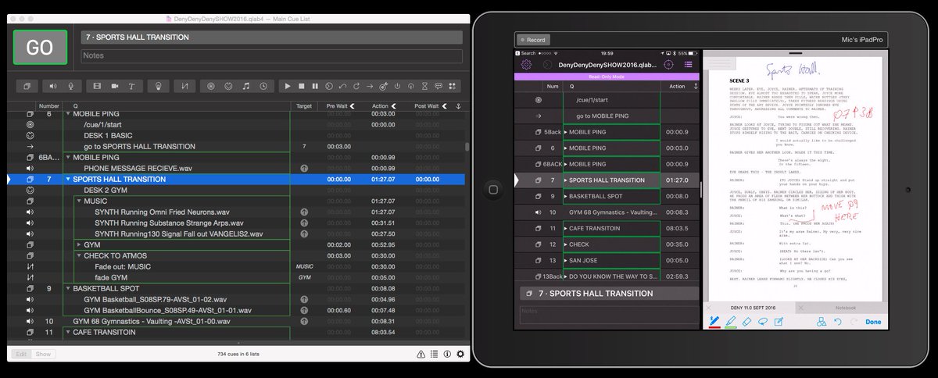Add a Text cue from toolbar
Screen dimensions: 938x378
click(131, 86)
